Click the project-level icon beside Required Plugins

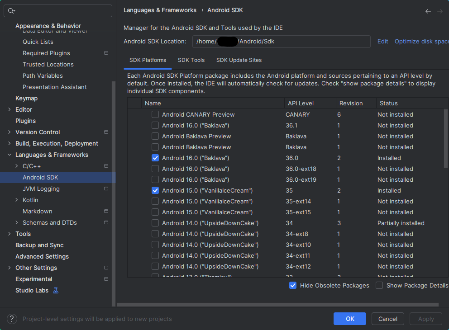pos(106,53)
